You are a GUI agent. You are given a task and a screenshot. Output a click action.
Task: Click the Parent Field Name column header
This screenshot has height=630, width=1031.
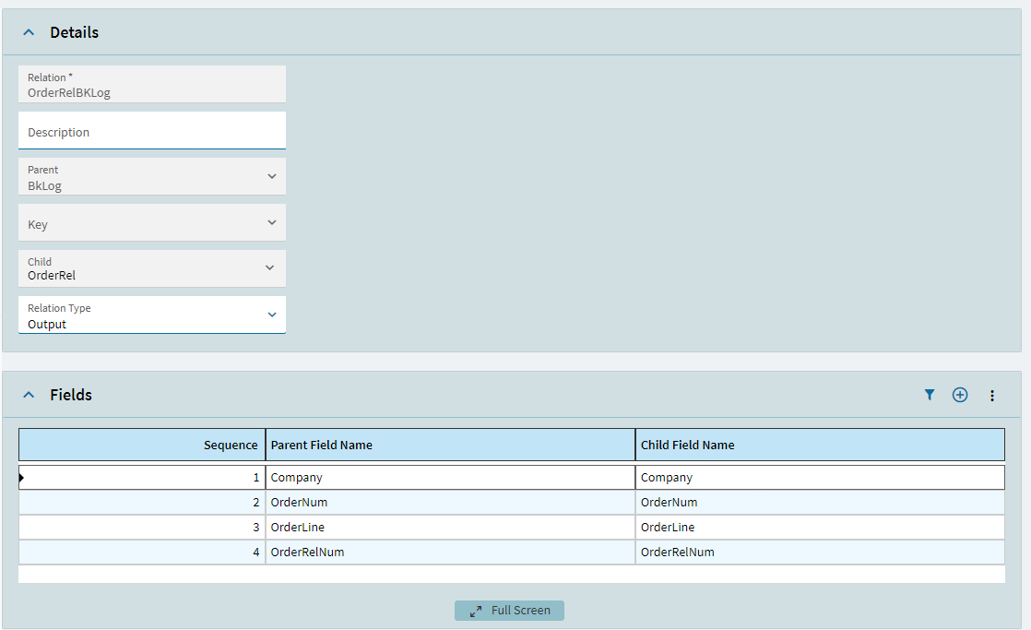pyautogui.click(x=322, y=444)
